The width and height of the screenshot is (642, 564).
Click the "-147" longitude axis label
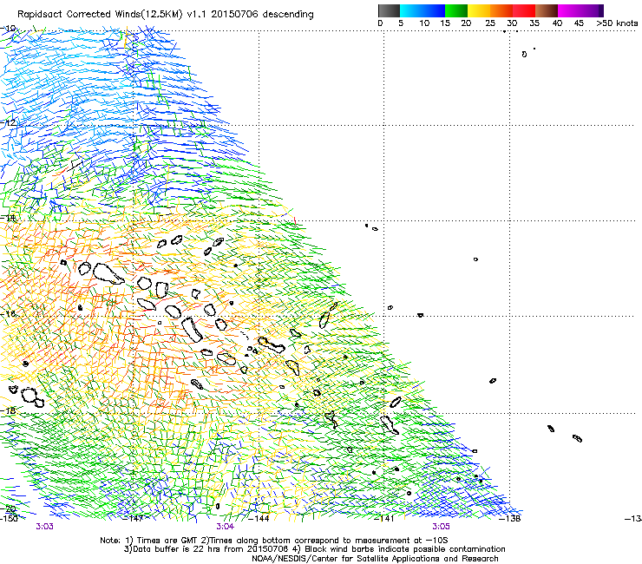[x=134, y=519]
